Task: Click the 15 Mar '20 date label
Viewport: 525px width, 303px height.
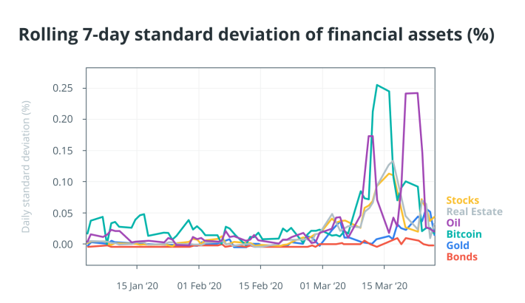Action: pyautogui.click(x=385, y=286)
